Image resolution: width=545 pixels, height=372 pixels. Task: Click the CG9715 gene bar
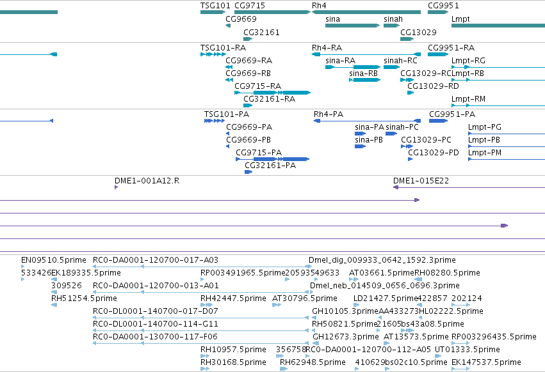click(273, 12)
